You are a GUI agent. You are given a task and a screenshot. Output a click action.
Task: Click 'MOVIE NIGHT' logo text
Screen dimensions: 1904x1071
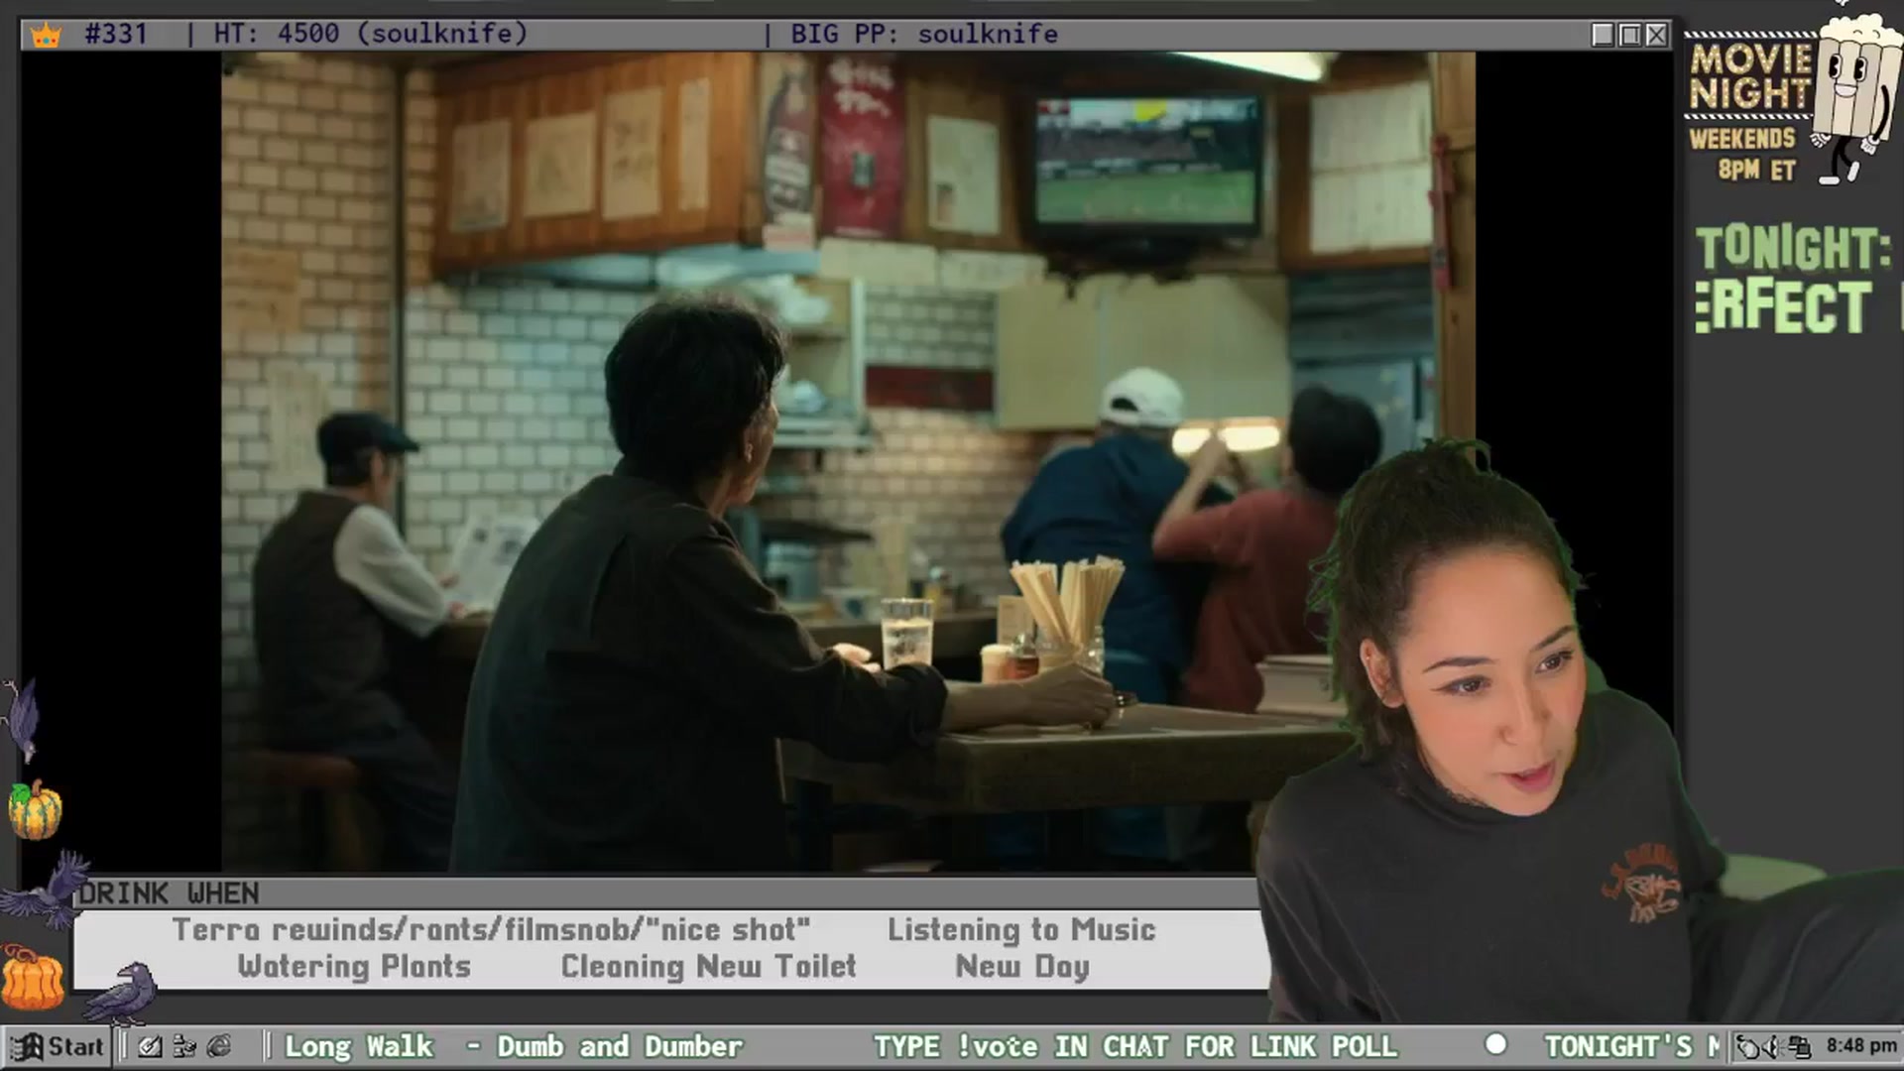(1750, 76)
